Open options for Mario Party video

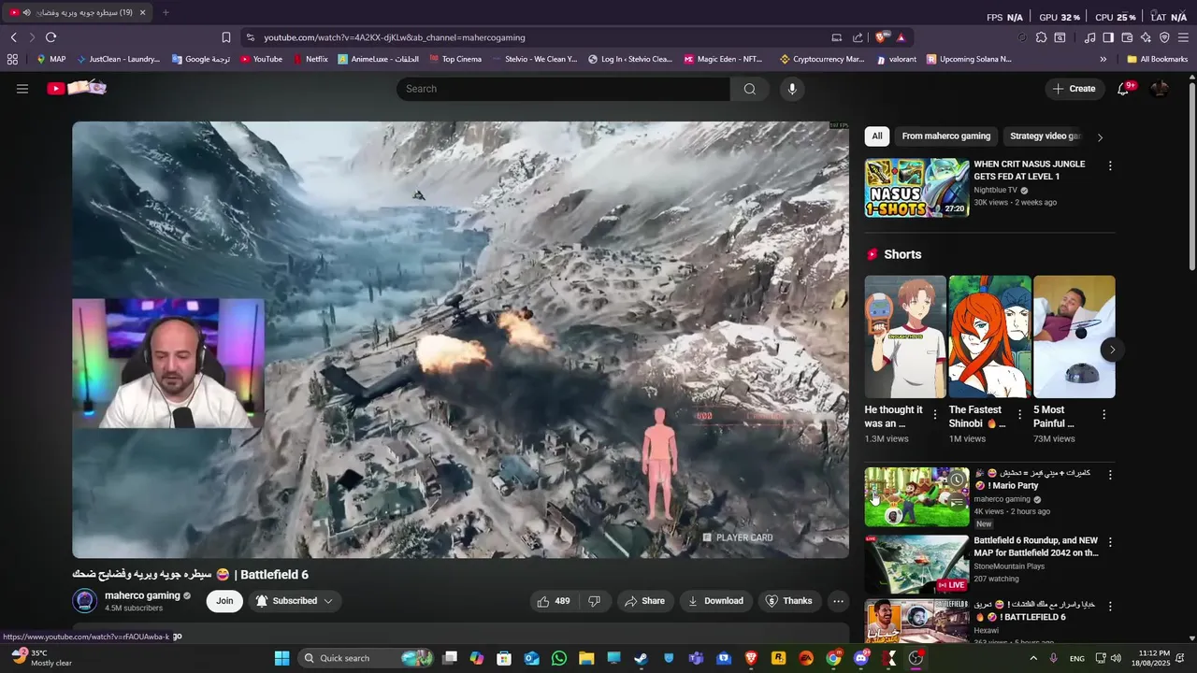[x=1110, y=475]
